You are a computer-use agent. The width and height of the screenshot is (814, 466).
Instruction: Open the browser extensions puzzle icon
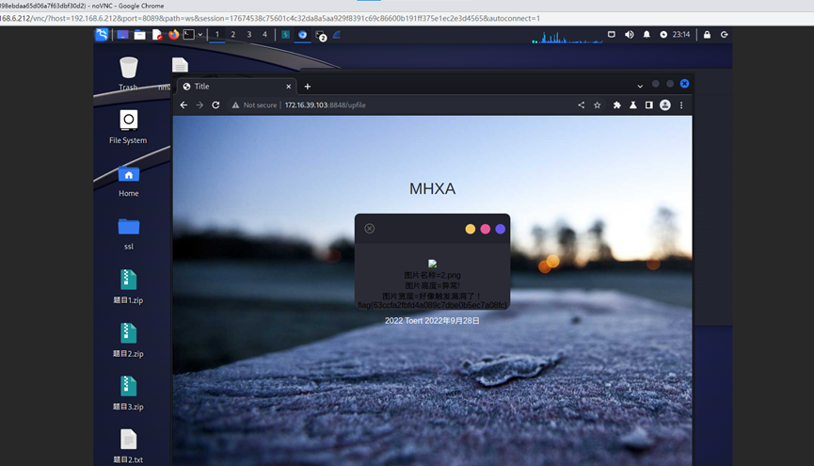616,104
